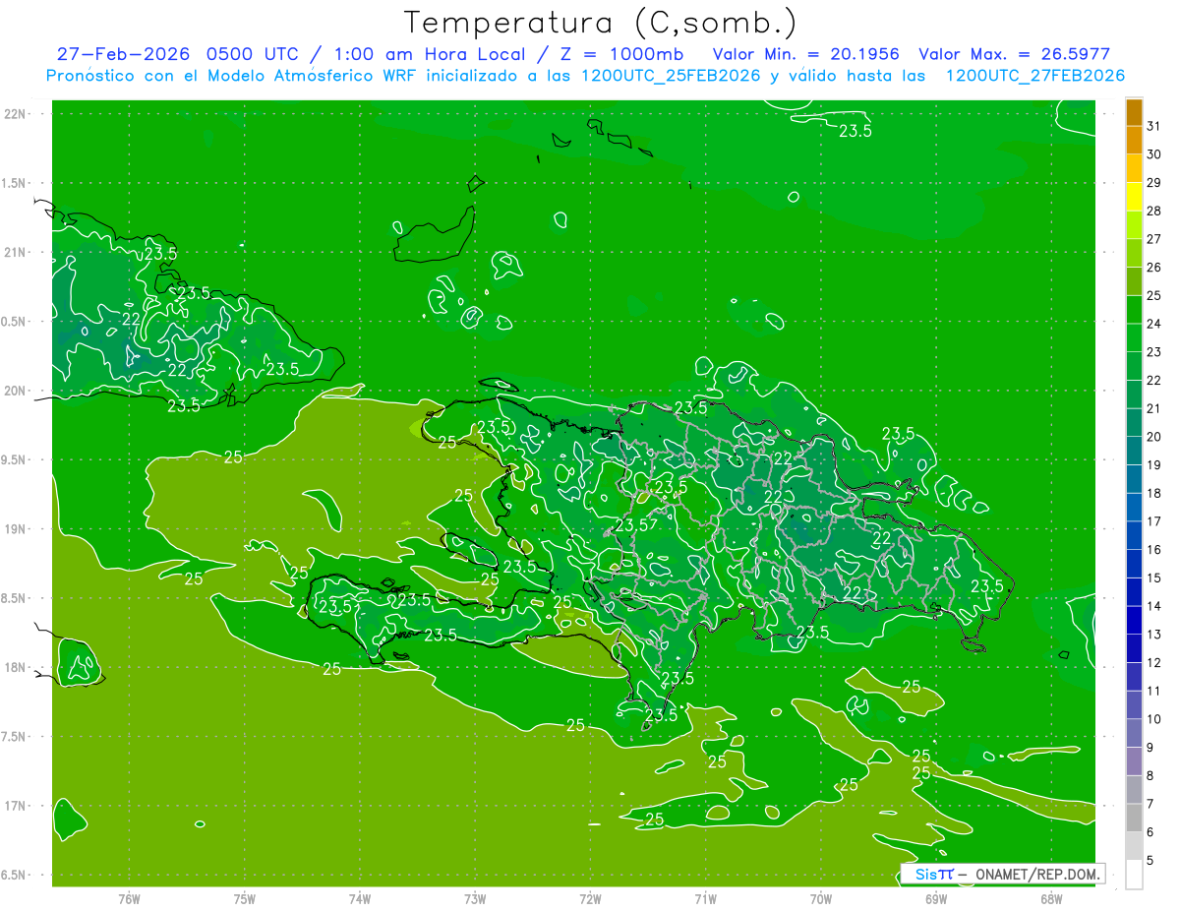Click the 21N latitude axis label
This screenshot has width=1180, height=912.
14,253
